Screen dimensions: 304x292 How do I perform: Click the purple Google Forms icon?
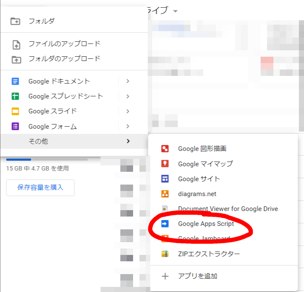(x=15, y=126)
